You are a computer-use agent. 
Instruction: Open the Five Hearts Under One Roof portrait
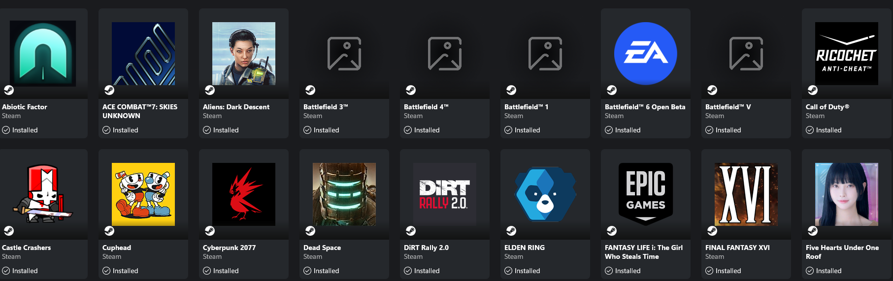tap(847, 194)
